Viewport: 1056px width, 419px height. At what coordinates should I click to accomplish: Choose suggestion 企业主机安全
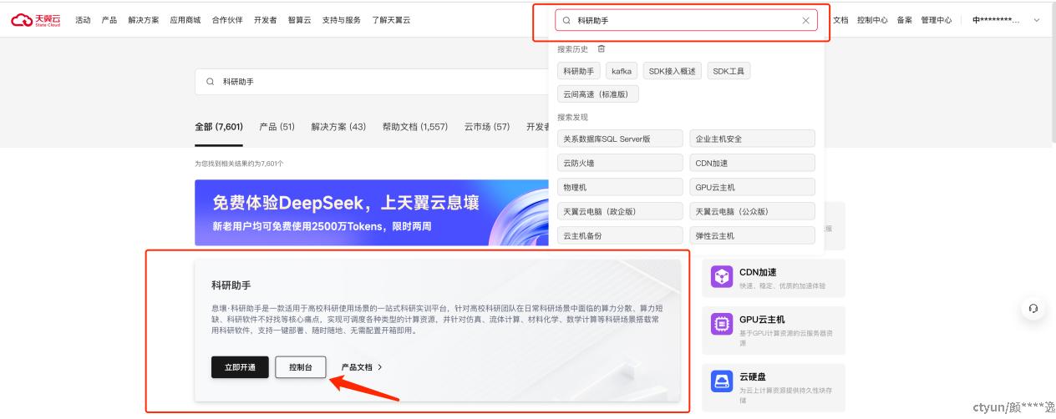[x=752, y=139]
